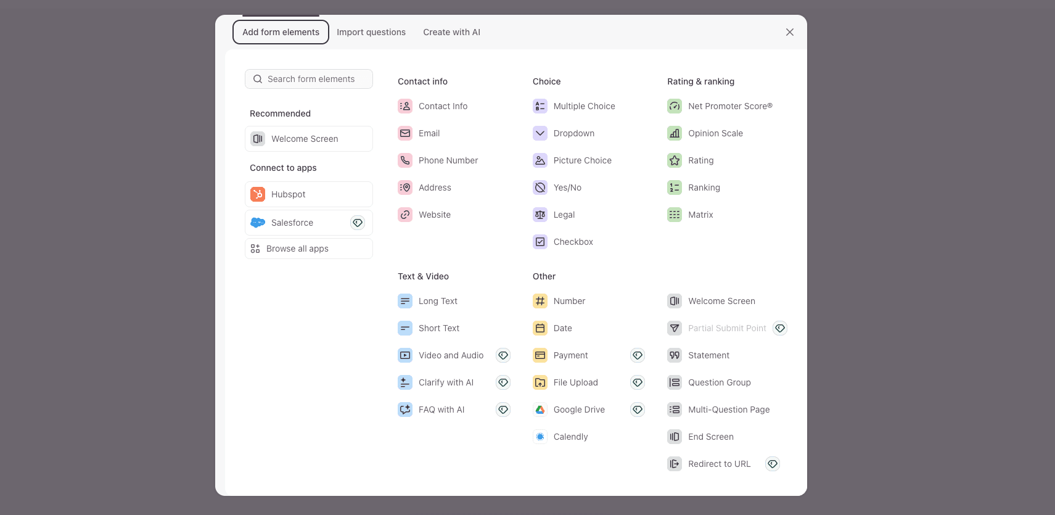The image size is (1055, 515).
Task: Choose the Picture Choice icon
Action: pyautogui.click(x=540, y=160)
